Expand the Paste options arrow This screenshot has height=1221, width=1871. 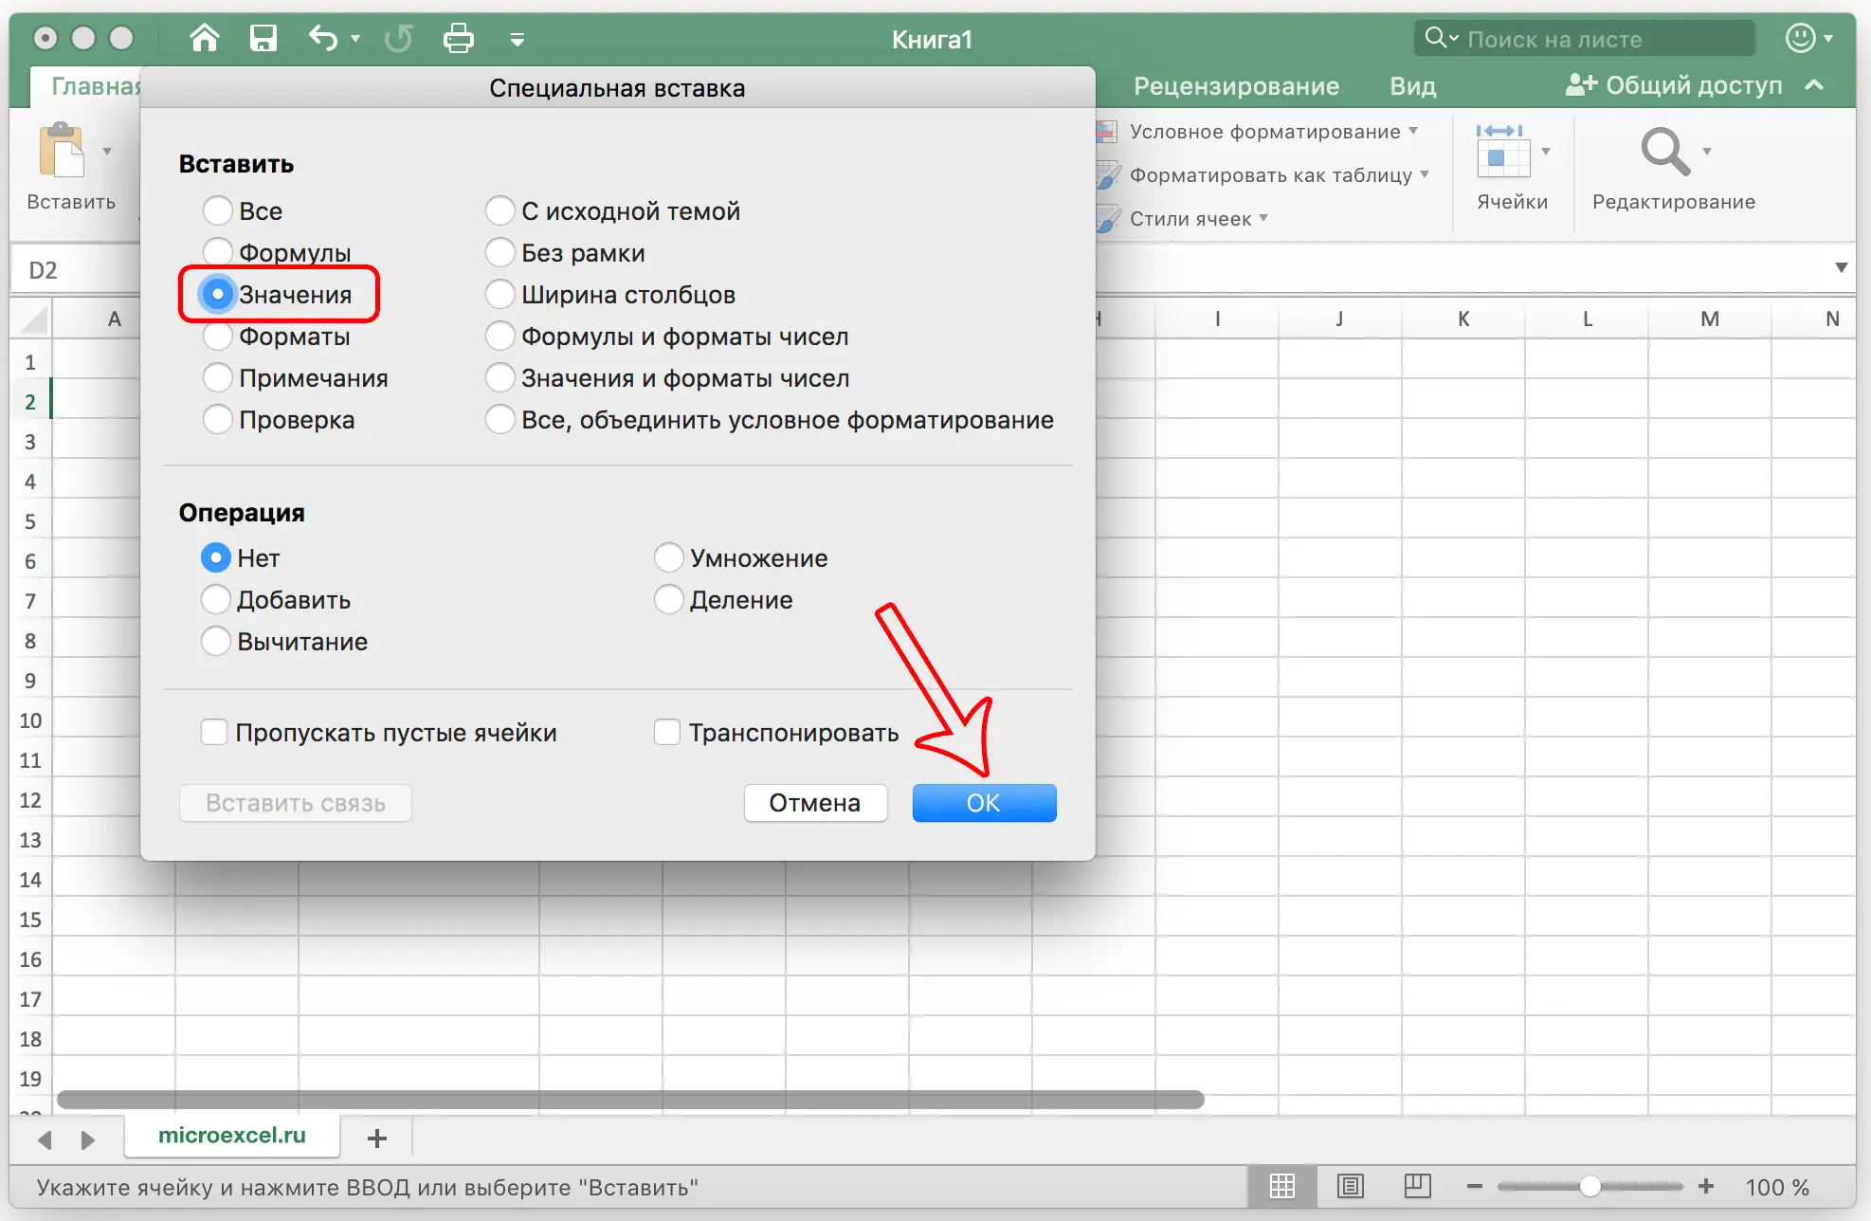[x=107, y=151]
